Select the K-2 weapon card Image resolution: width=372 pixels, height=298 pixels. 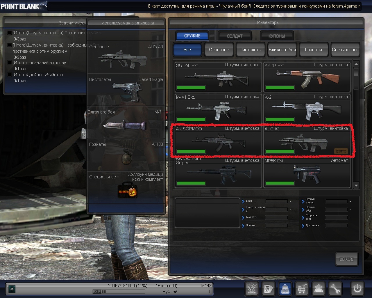pos(307,109)
